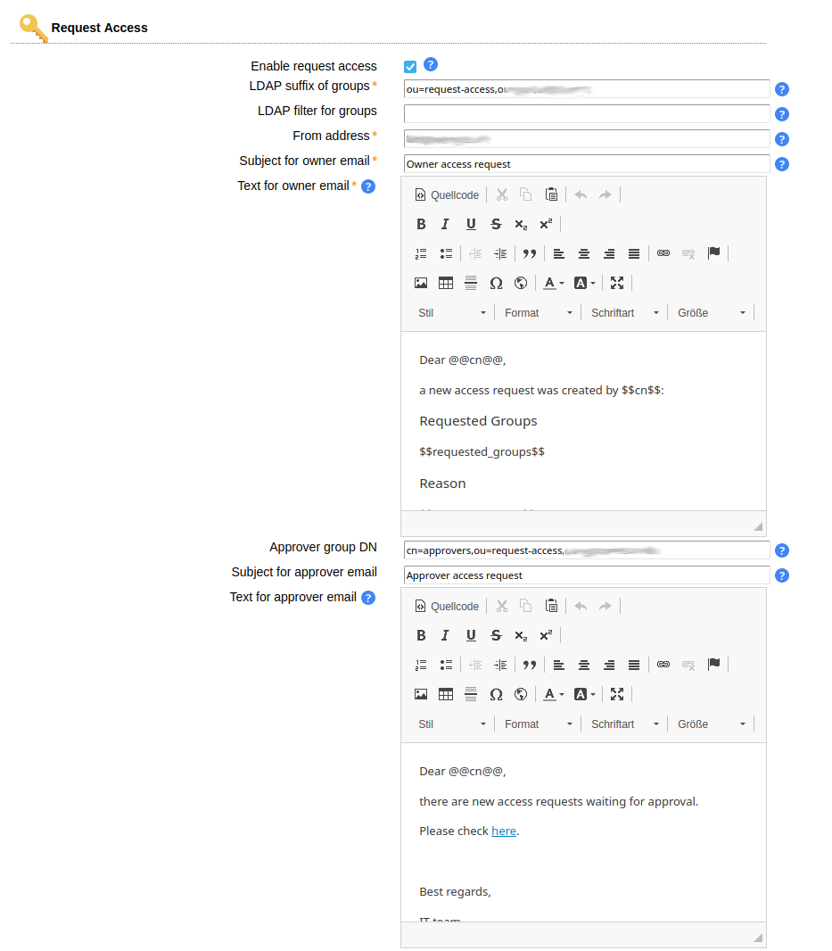Uncheck Enable request access checkbox

pyautogui.click(x=410, y=67)
